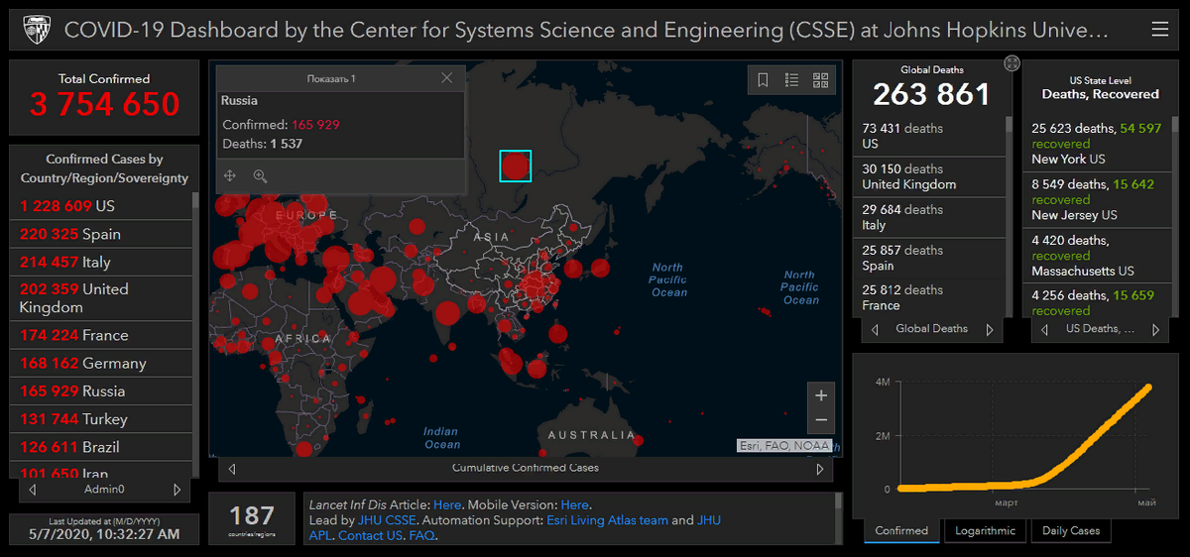
Task: Switch to the Daily Cases chart tab
Action: [1071, 530]
